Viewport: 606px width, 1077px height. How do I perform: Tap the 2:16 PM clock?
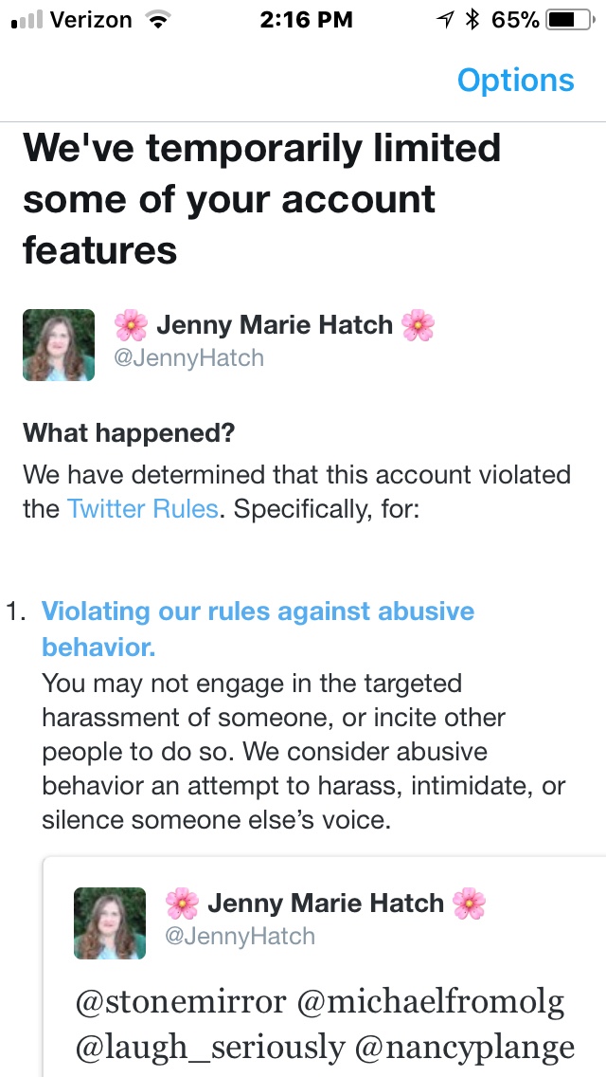coord(304,20)
